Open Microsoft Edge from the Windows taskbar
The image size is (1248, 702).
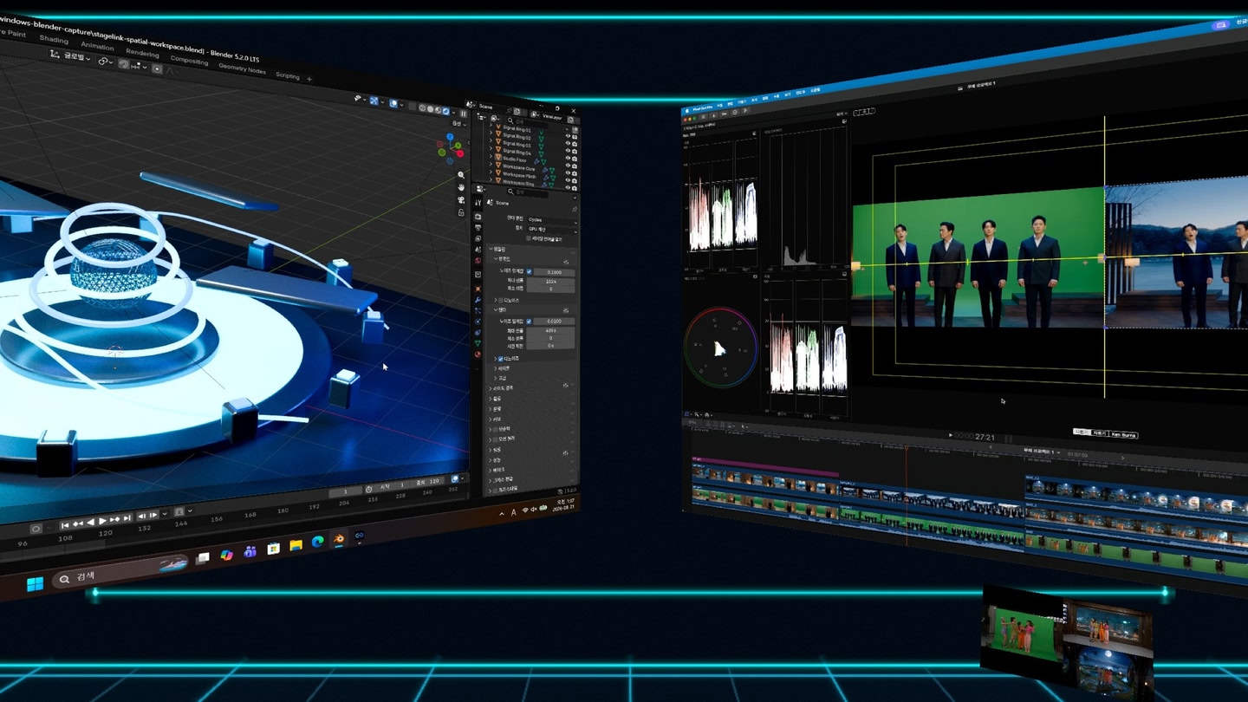(x=317, y=542)
